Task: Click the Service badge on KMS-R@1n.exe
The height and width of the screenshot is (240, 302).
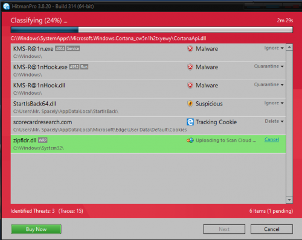Action: [x=73, y=48]
